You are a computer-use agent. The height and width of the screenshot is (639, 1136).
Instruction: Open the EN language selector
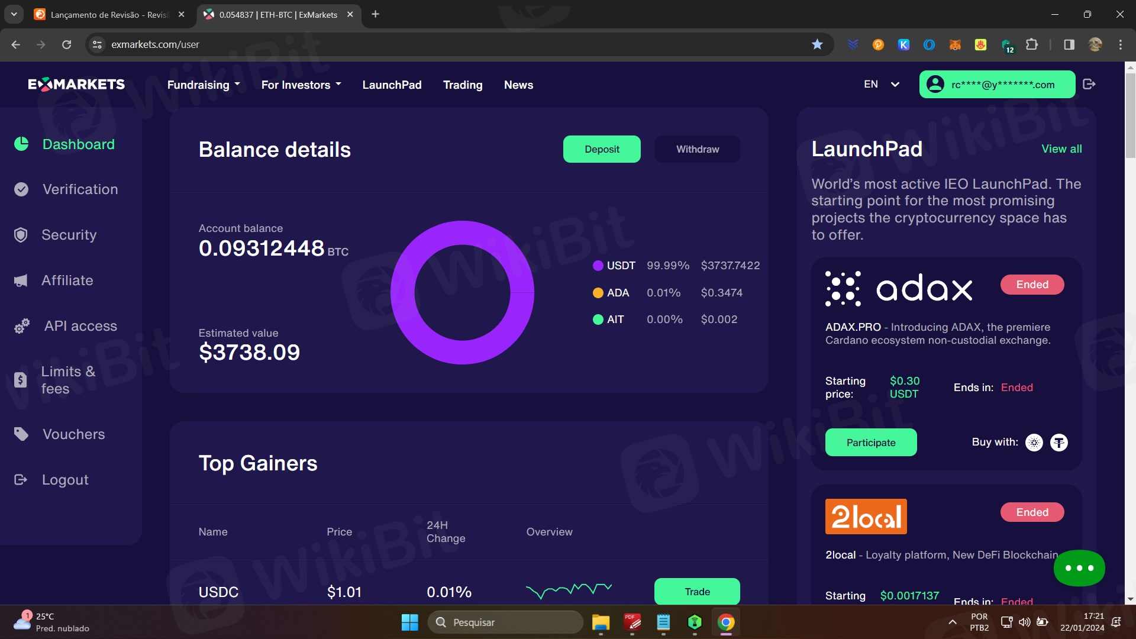[881, 84]
